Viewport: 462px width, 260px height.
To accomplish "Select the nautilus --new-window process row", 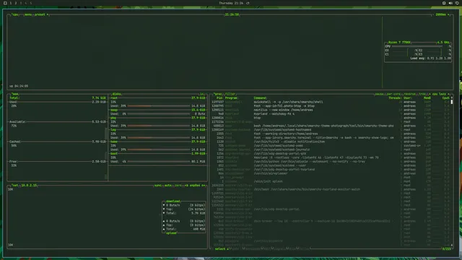I will (x=331, y=110).
